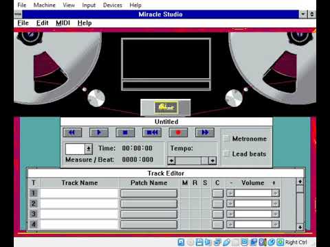Open the Miracle Studio Help menu
This screenshot has height=247, width=330.
coord(85,23)
